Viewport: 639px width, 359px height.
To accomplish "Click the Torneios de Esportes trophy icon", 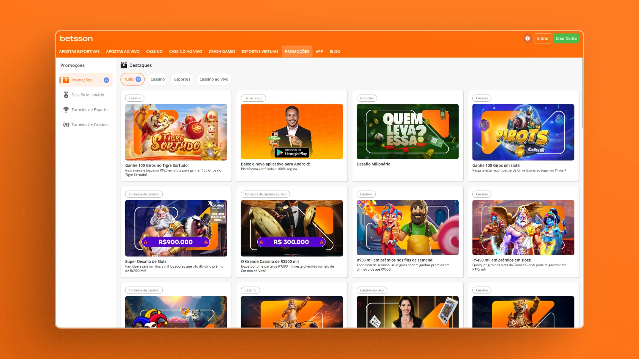I will pos(66,110).
